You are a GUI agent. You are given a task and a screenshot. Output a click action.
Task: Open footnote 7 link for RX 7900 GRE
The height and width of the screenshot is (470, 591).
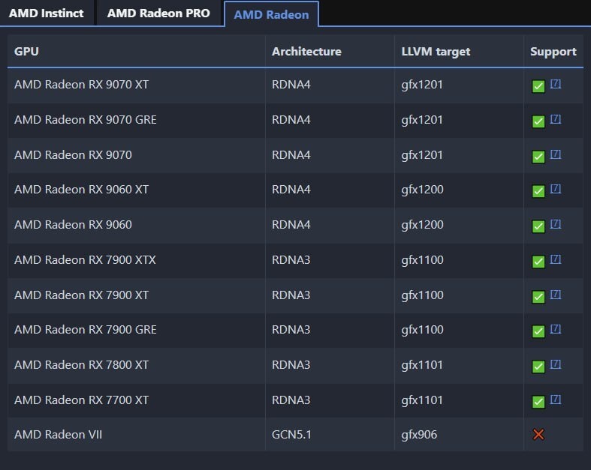point(556,329)
